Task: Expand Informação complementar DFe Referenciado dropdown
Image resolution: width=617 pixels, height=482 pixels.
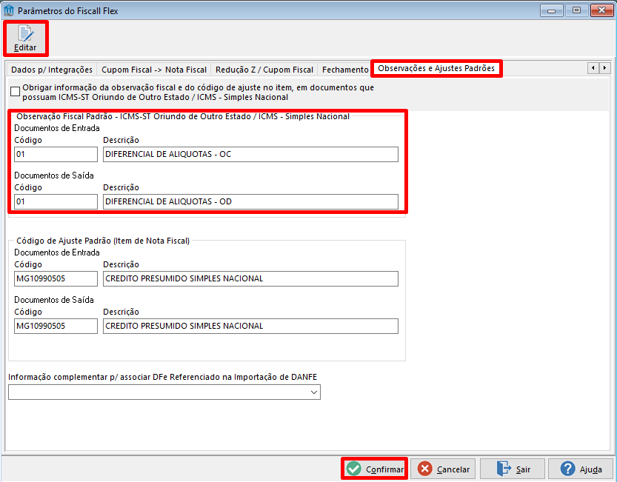Action: (313, 392)
